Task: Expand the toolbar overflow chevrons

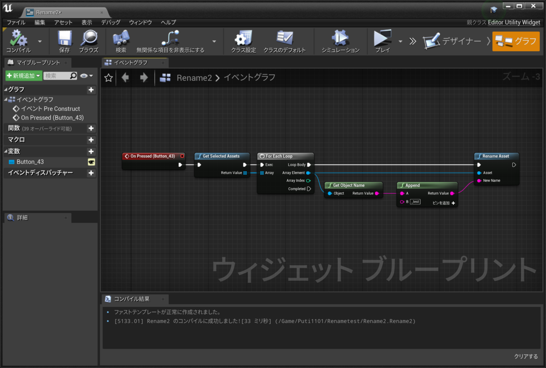Action: [x=413, y=41]
